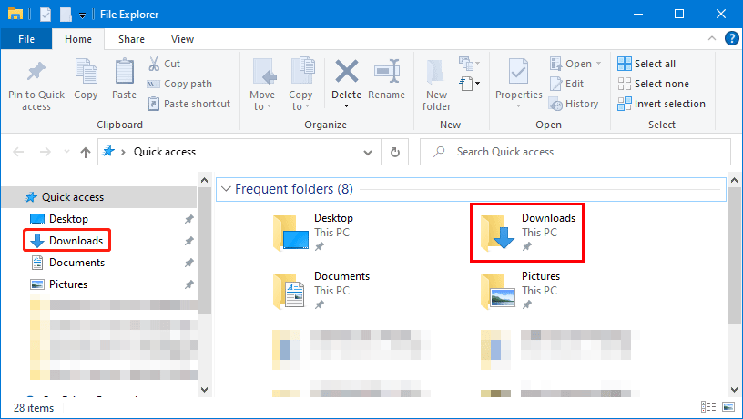The height and width of the screenshot is (419, 743).
Task: Click pin icon beside sidebar Downloads
Action: 189,241
